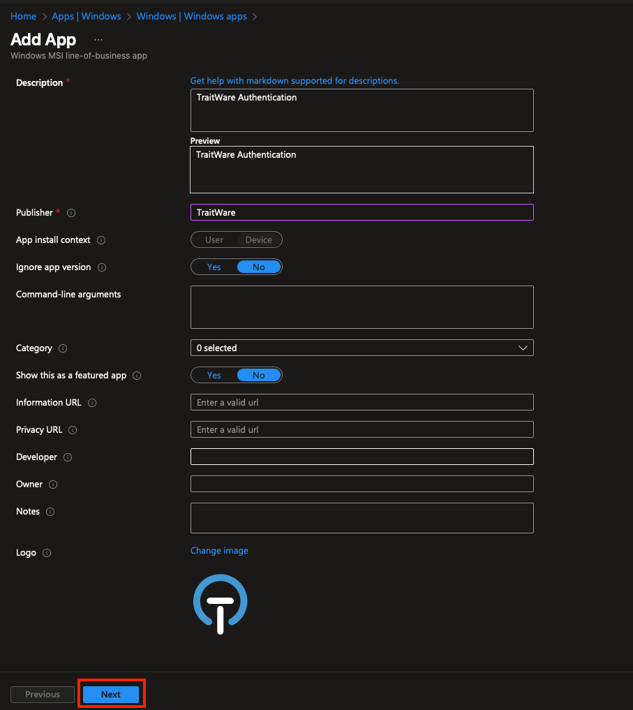Set Ignore app version to No
The width and height of the screenshot is (633, 710).
click(258, 267)
